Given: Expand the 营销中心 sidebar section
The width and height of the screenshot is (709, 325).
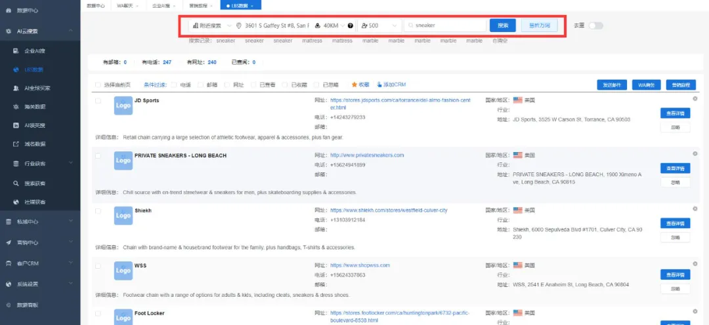Looking at the screenshot, I should pyautogui.click(x=71, y=242).
